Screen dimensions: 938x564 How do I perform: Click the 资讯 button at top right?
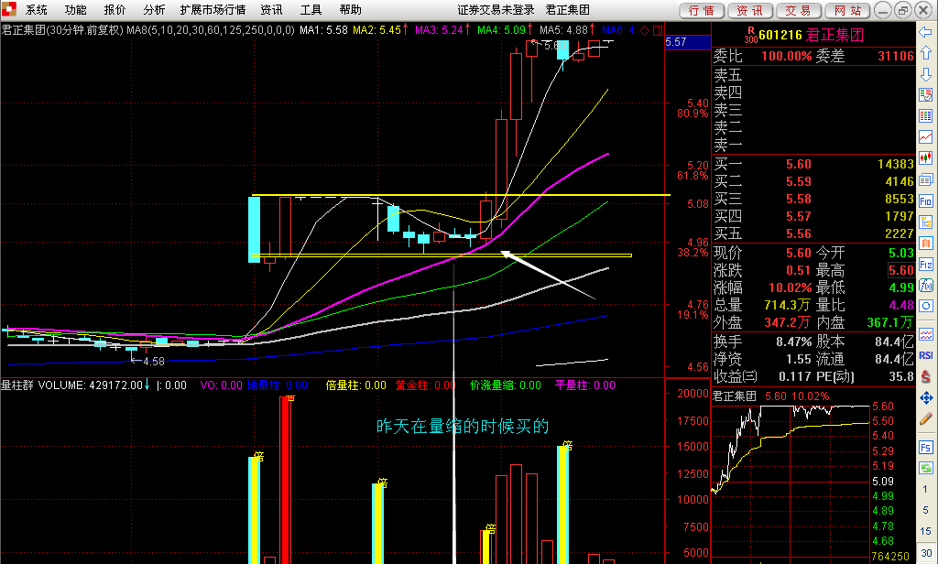click(750, 10)
